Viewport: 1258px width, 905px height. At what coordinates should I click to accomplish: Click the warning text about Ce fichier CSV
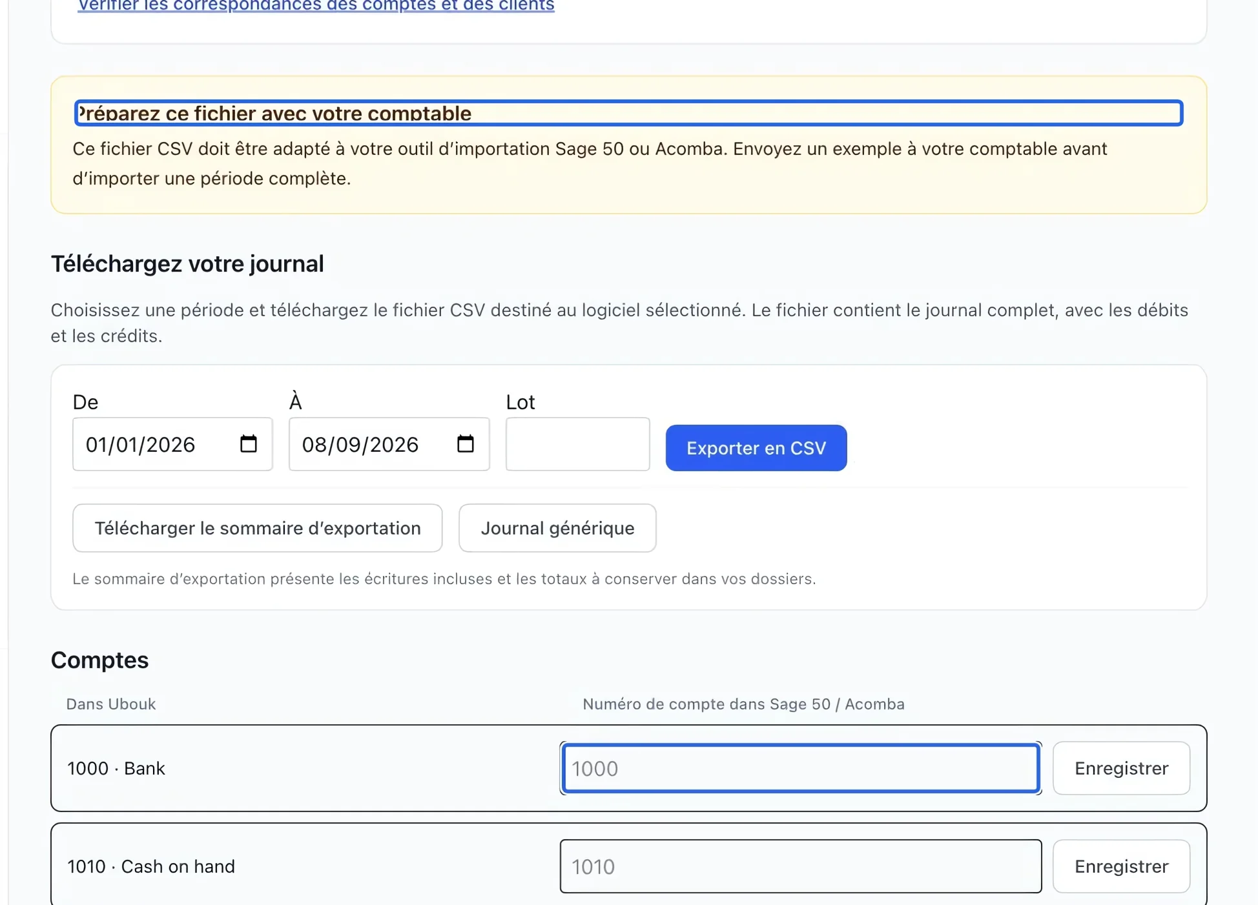590,163
